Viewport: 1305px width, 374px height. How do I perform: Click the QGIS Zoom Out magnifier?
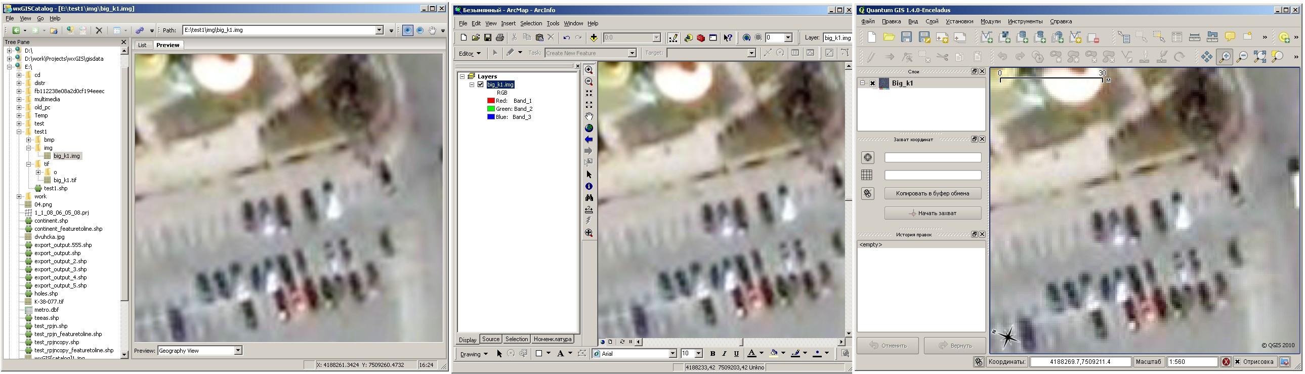tap(1242, 57)
